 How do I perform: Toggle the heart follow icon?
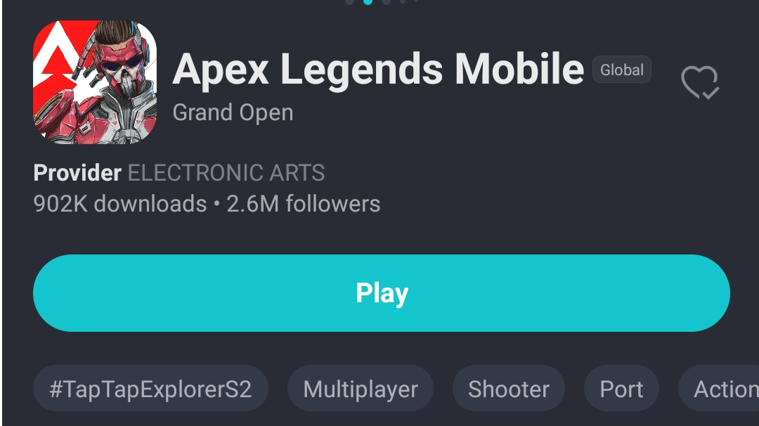point(700,82)
